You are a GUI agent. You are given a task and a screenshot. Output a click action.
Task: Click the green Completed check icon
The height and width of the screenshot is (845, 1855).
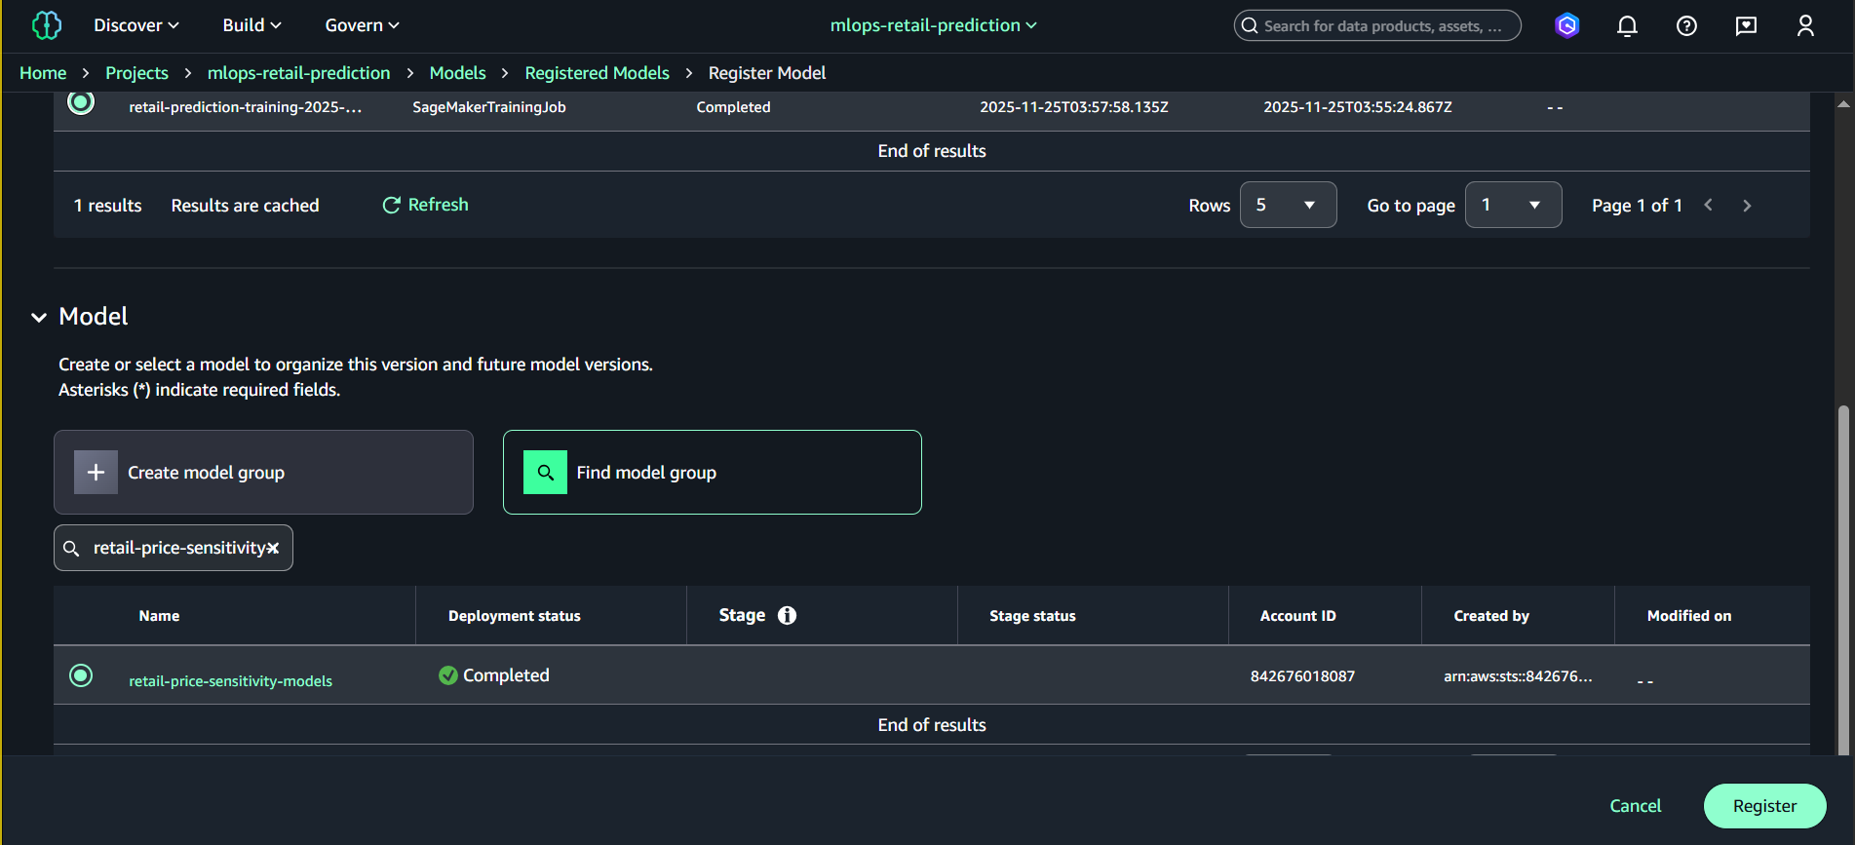[x=448, y=675]
